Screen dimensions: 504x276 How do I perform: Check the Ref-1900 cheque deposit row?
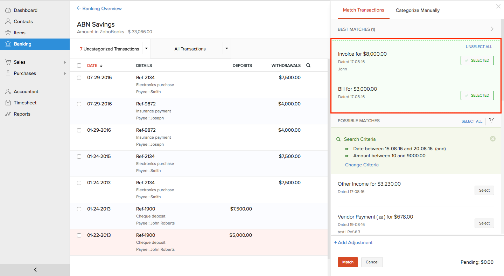79,209
